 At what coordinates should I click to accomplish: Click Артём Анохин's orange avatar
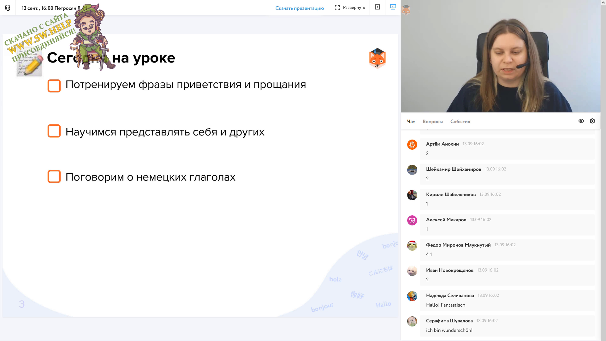pyautogui.click(x=412, y=145)
